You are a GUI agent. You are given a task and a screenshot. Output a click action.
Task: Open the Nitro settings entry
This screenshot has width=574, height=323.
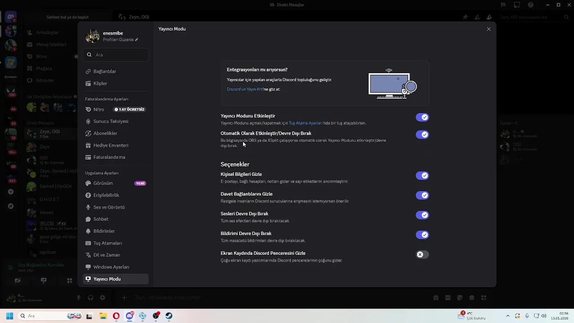click(116, 109)
